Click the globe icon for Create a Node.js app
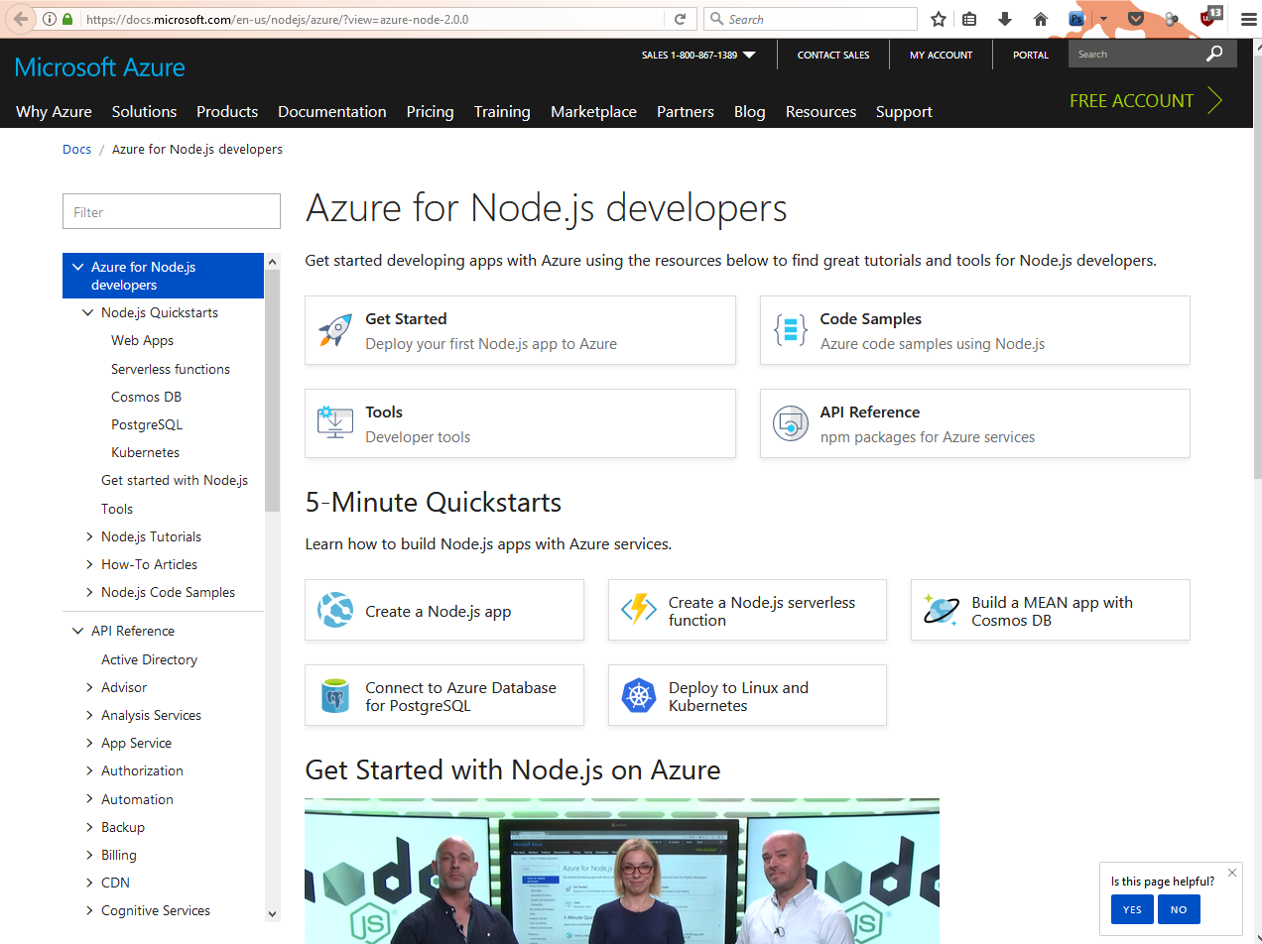The width and height of the screenshot is (1262, 944). click(335, 610)
